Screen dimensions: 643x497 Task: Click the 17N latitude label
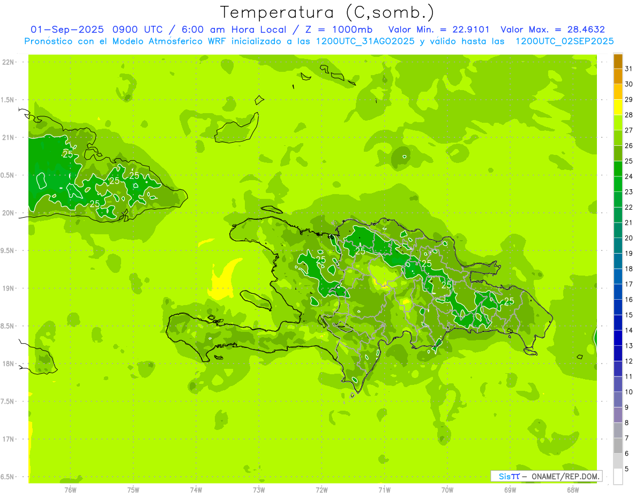pyautogui.click(x=9, y=440)
